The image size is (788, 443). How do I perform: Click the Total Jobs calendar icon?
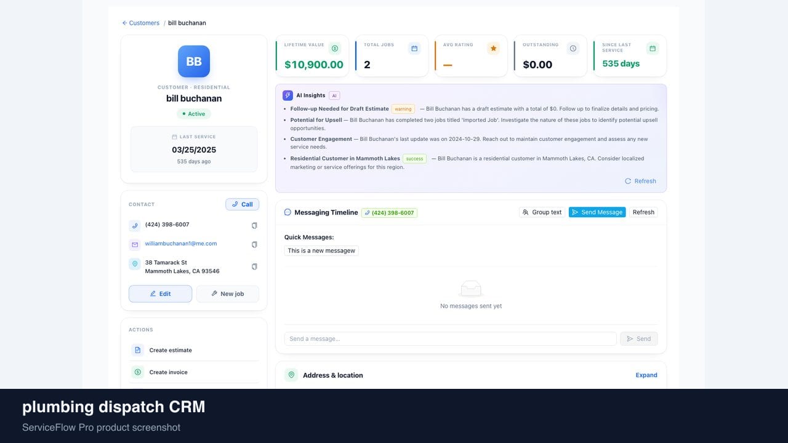[414, 48]
